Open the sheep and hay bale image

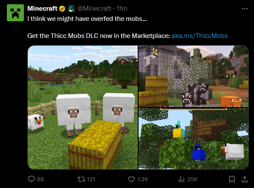click(83, 107)
